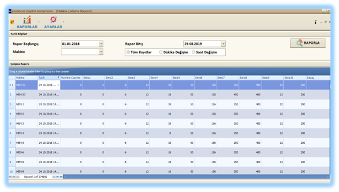Select the MEN-9 machine cell
This screenshot has height=192, width=339.
pyautogui.click(x=27, y=172)
